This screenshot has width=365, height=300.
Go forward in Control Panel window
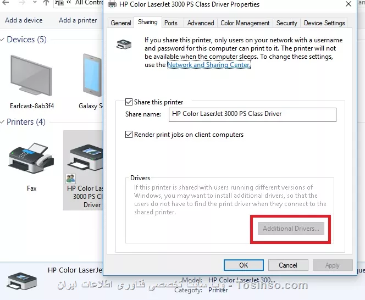pyautogui.click(x=22, y=3)
